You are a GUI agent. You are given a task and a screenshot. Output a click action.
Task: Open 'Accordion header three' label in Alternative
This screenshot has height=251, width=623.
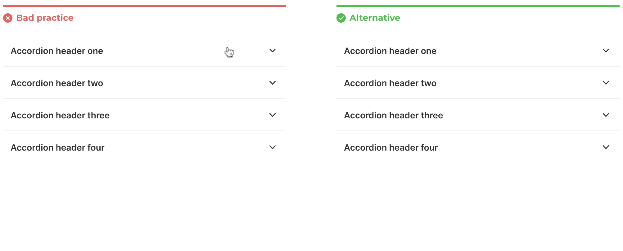pos(394,115)
